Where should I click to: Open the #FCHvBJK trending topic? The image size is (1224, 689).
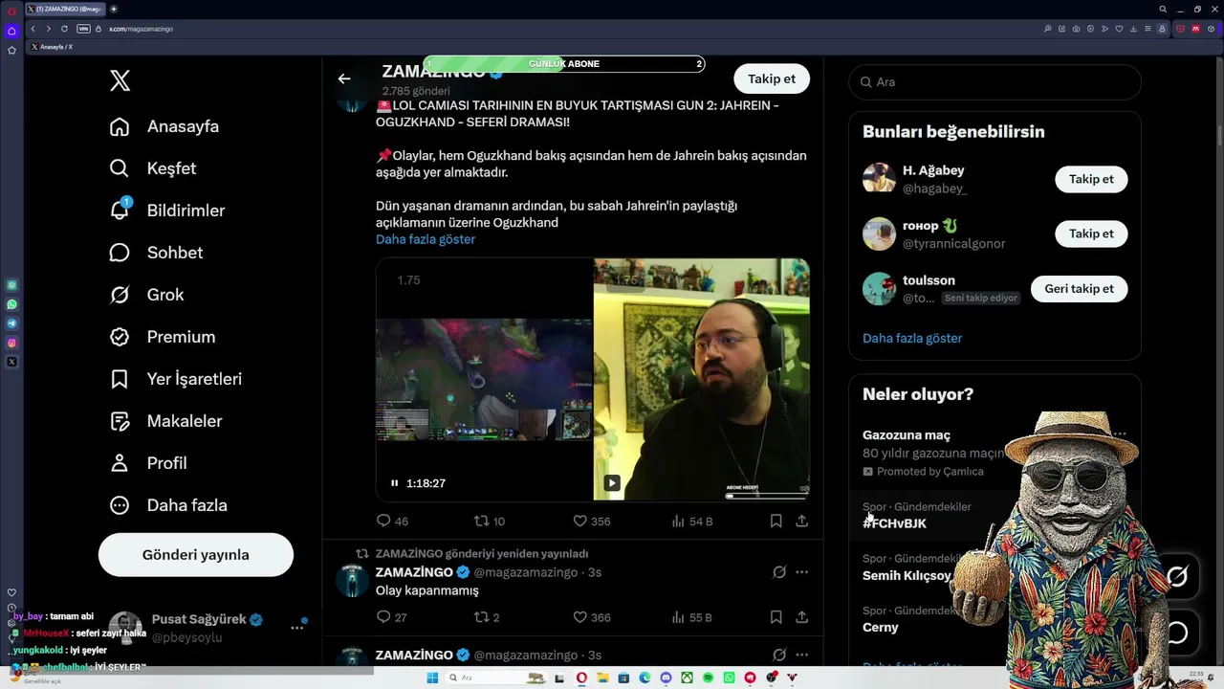click(x=895, y=523)
